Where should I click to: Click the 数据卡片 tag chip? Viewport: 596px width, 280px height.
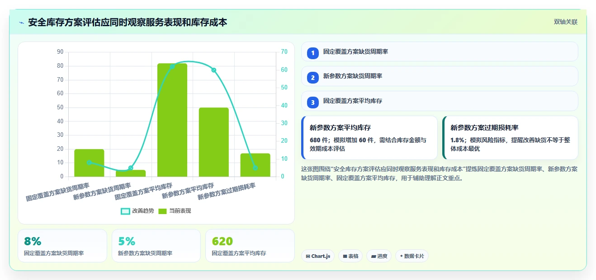(x=412, y=256)
